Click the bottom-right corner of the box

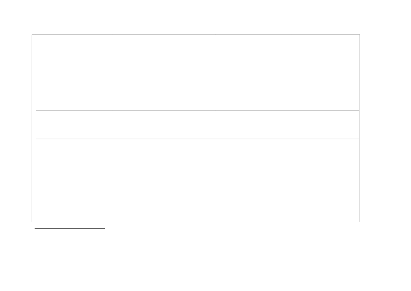[x=360, y=222]
